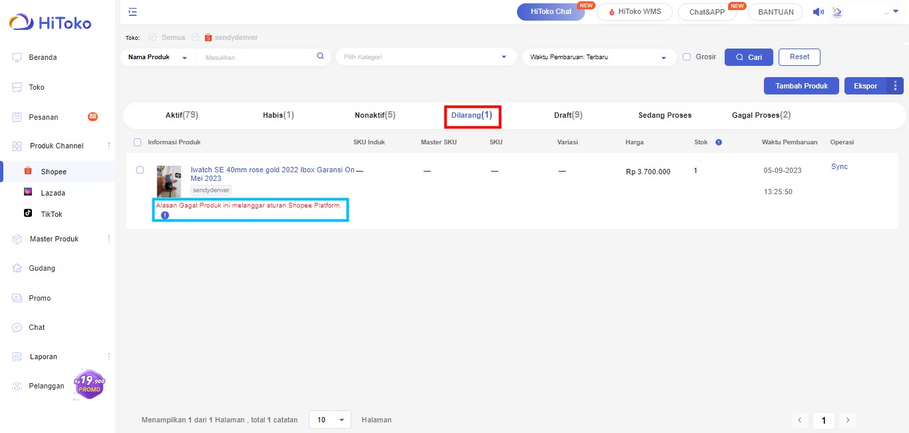Click the search magnifier in product name field
The width and height of the screenshot is (909, 433).
[x=320, y=57]
